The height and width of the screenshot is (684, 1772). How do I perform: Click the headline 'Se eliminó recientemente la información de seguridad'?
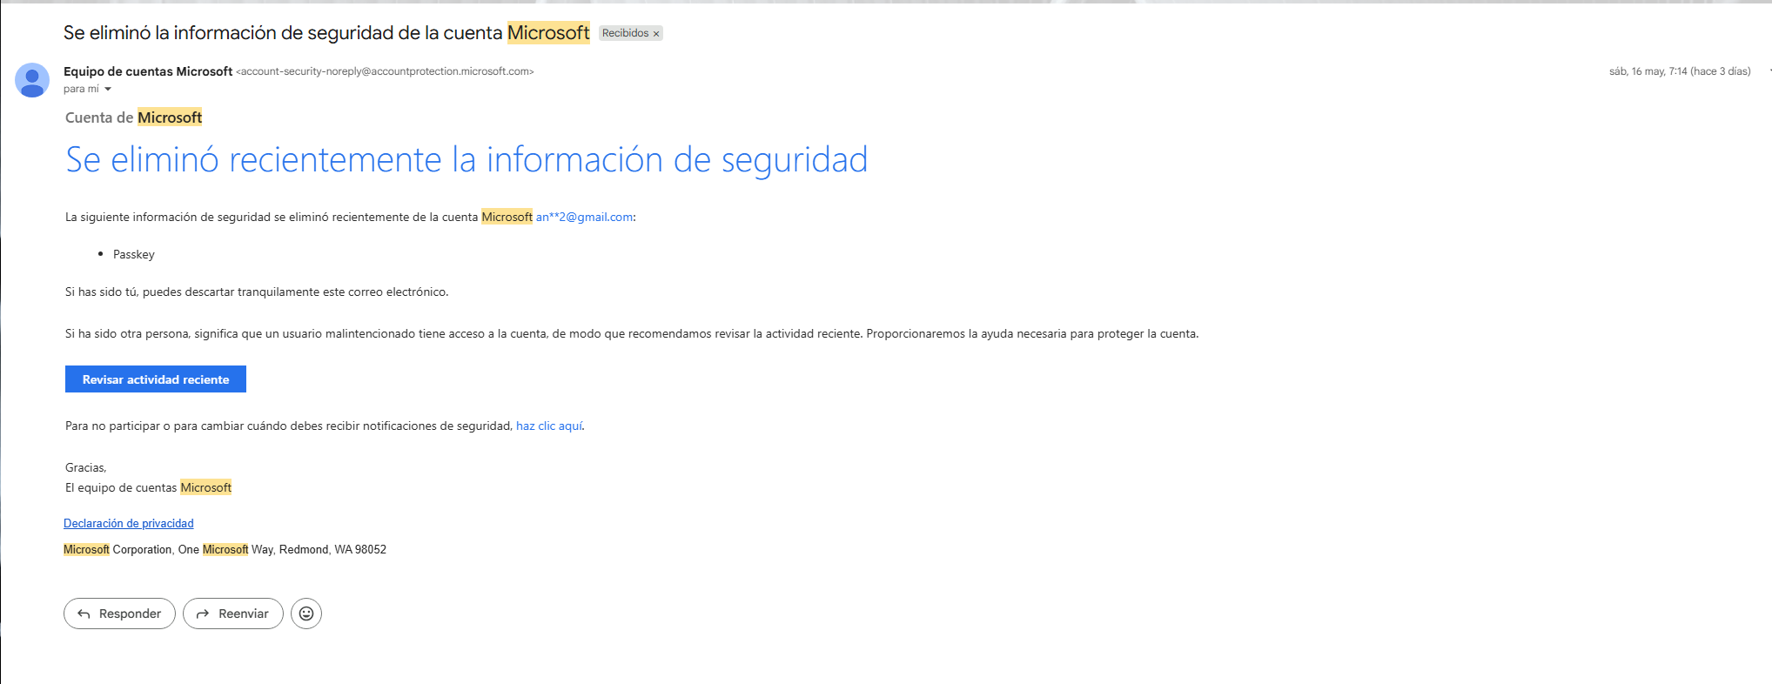(466, 159)
